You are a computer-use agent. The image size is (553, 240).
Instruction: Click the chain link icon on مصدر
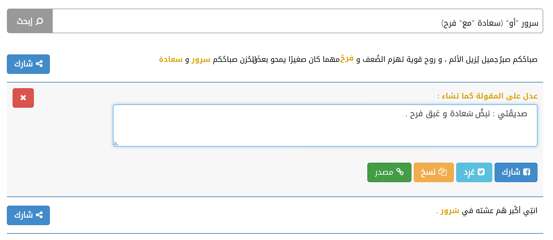(400, 172)
